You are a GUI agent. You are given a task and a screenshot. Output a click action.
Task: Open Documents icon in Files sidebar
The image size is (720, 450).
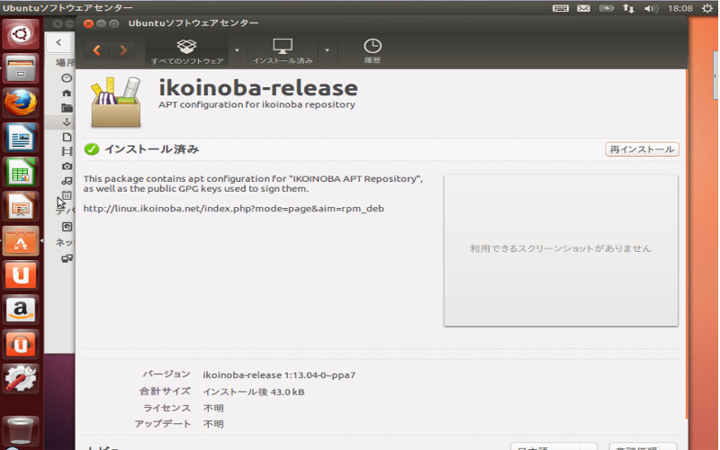67,137
